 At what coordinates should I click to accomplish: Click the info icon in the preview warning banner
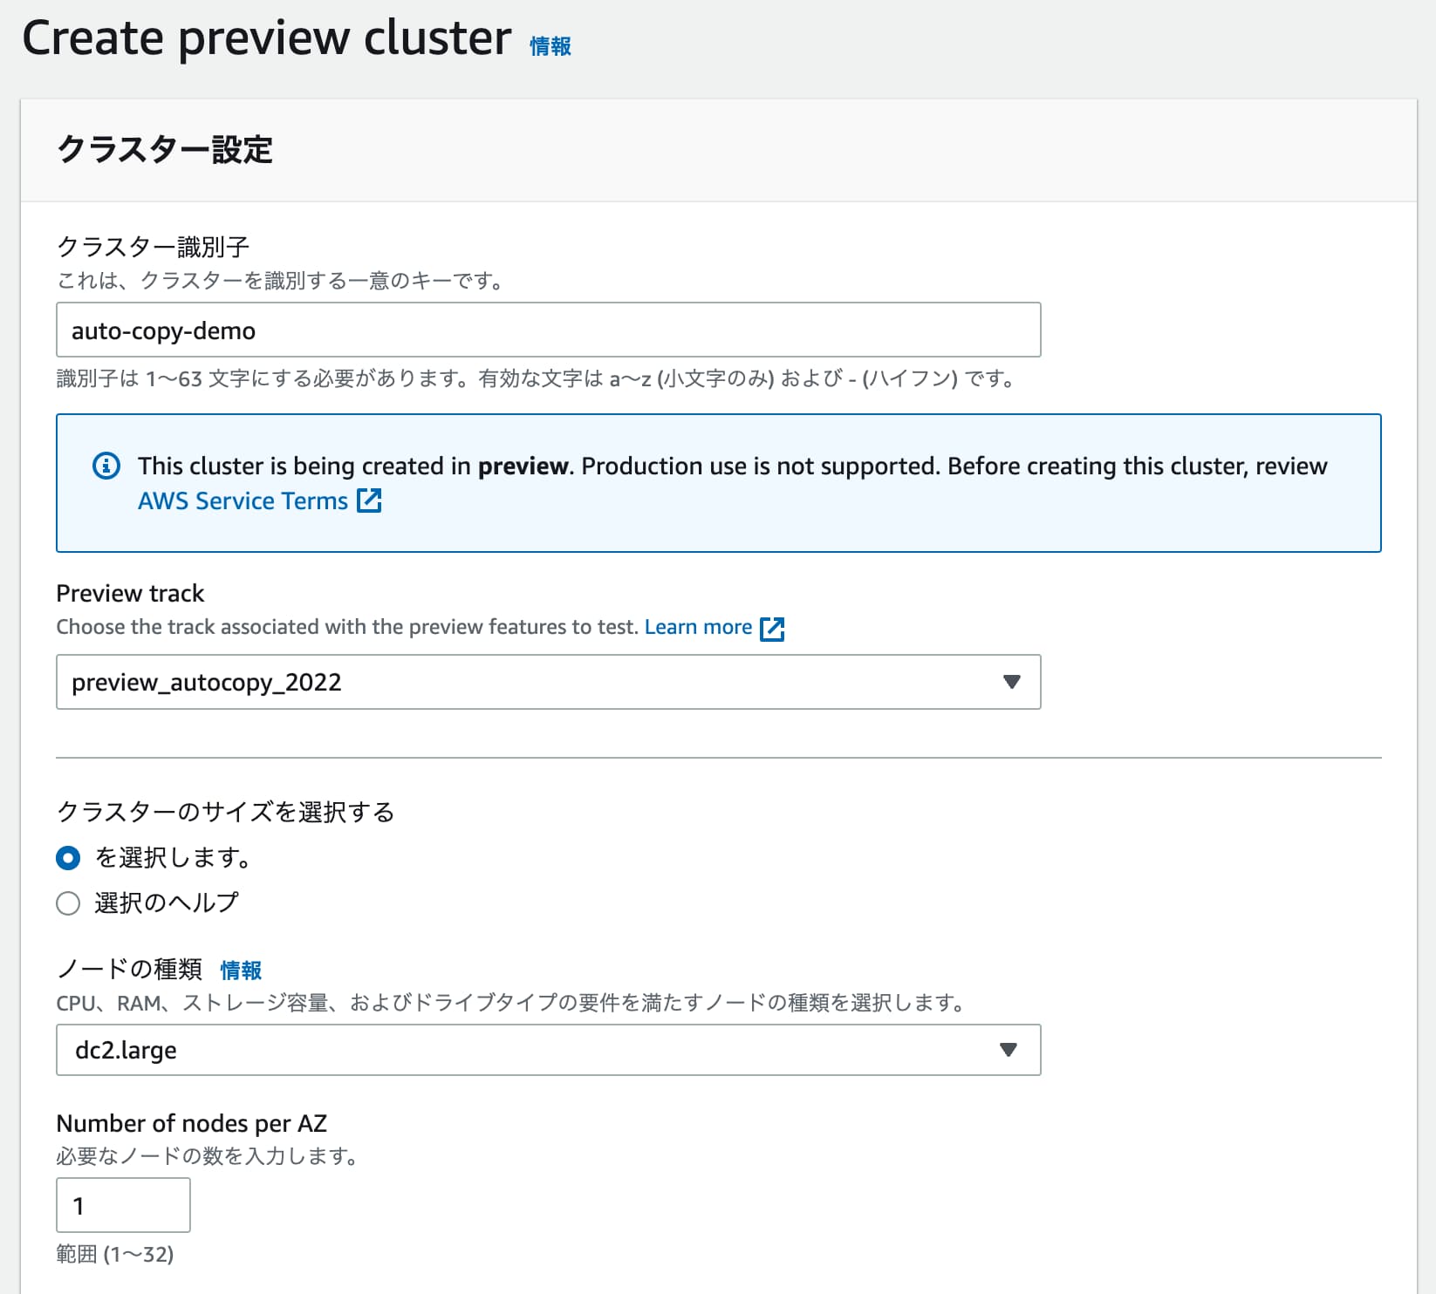click(106, 466)
